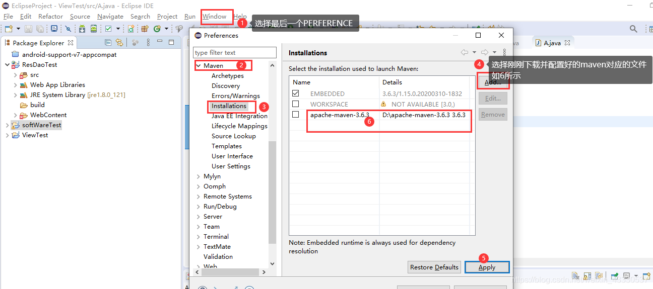Click the skip breakpoints toolbar icon
This screenshot has height=289, width=653.
pyautogui.click(x=68, y=29)
